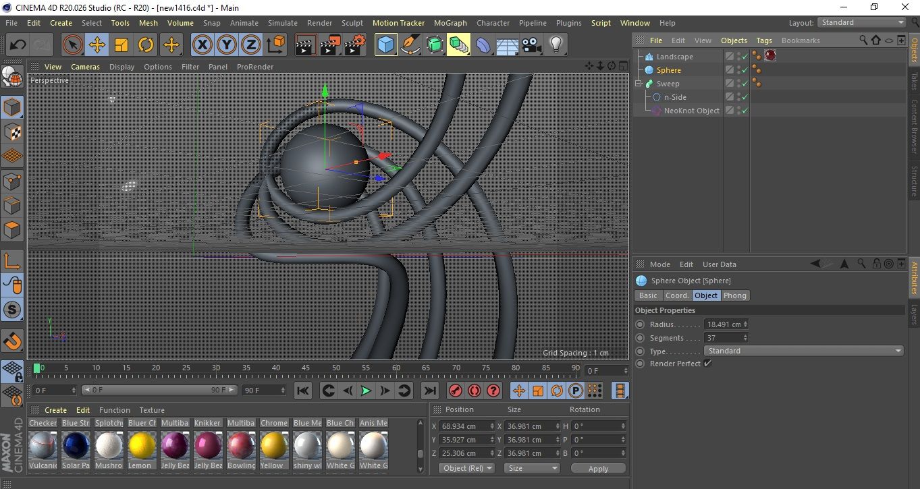Toggle the Render Perfect checkbox

[707, 364]
